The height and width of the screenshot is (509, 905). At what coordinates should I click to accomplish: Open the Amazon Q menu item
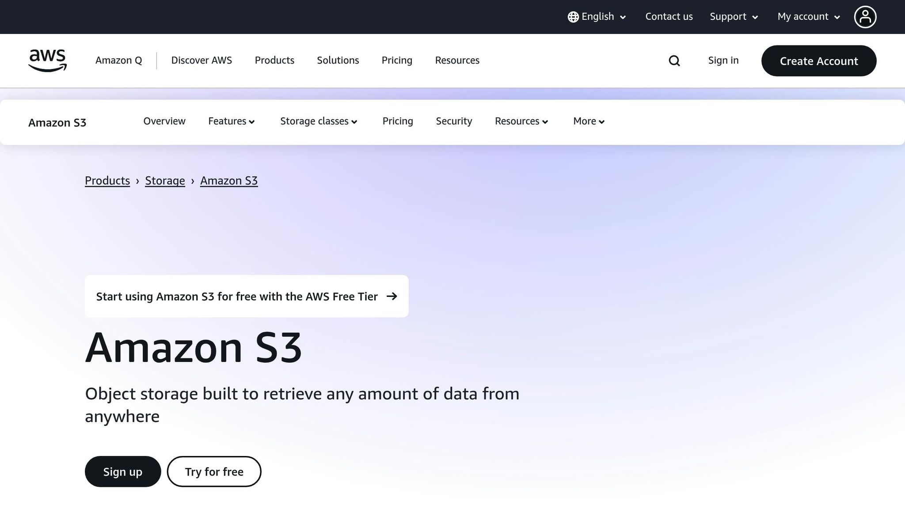[119, 60]
